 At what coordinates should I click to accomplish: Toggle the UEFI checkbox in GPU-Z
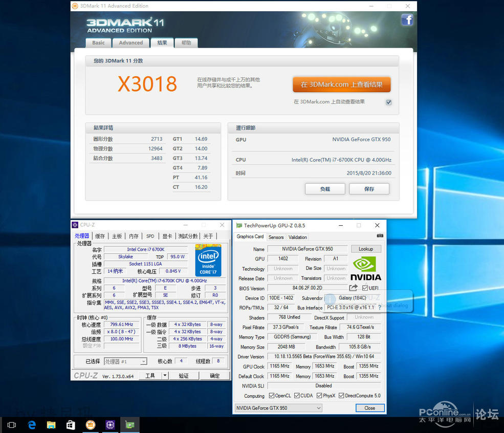click(365, 288)
